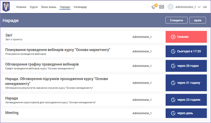The height and width of the screenshot is (123, 211).
Task: Click the clock icon beside Сьогодні в 17:20
Action: [173, 51]
